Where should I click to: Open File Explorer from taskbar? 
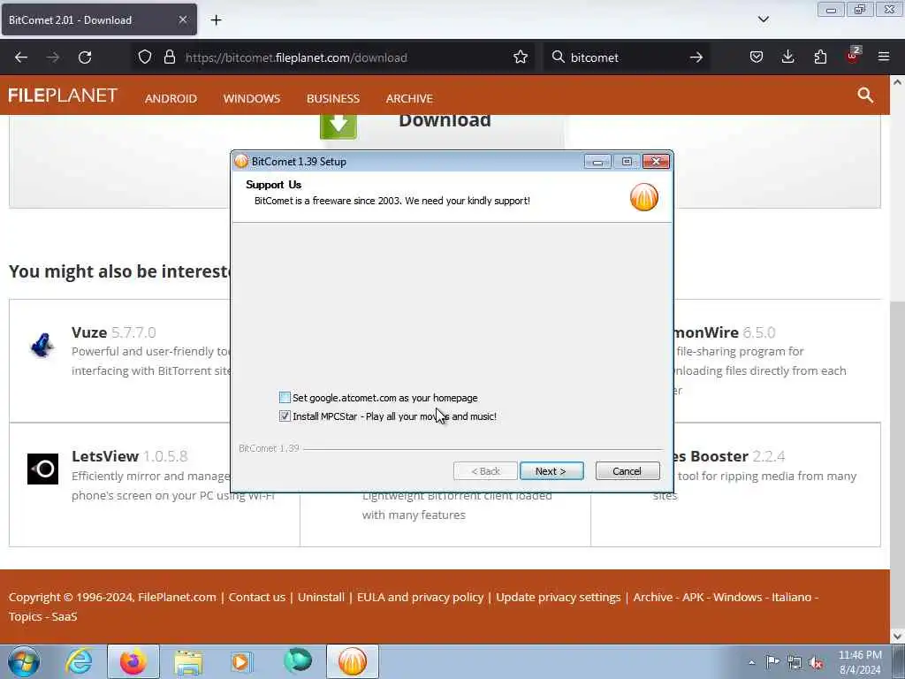tap(188, 661)
